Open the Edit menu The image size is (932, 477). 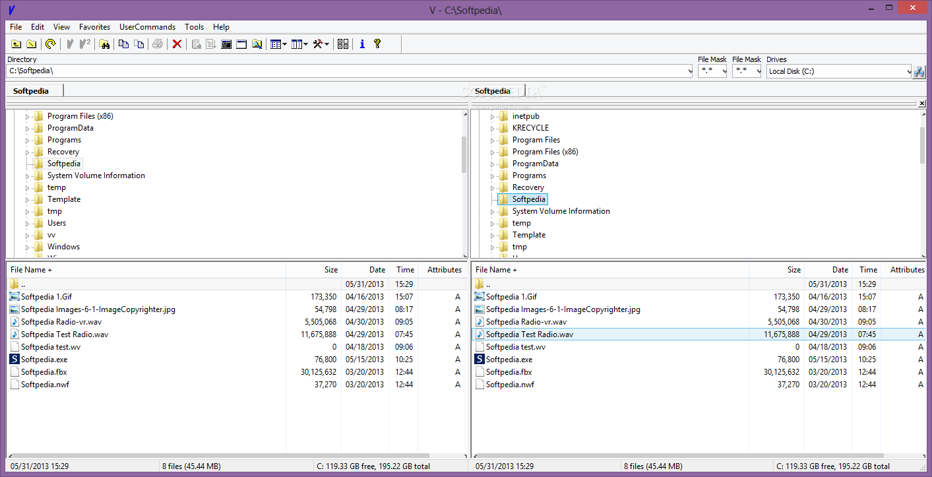[38, 27]
